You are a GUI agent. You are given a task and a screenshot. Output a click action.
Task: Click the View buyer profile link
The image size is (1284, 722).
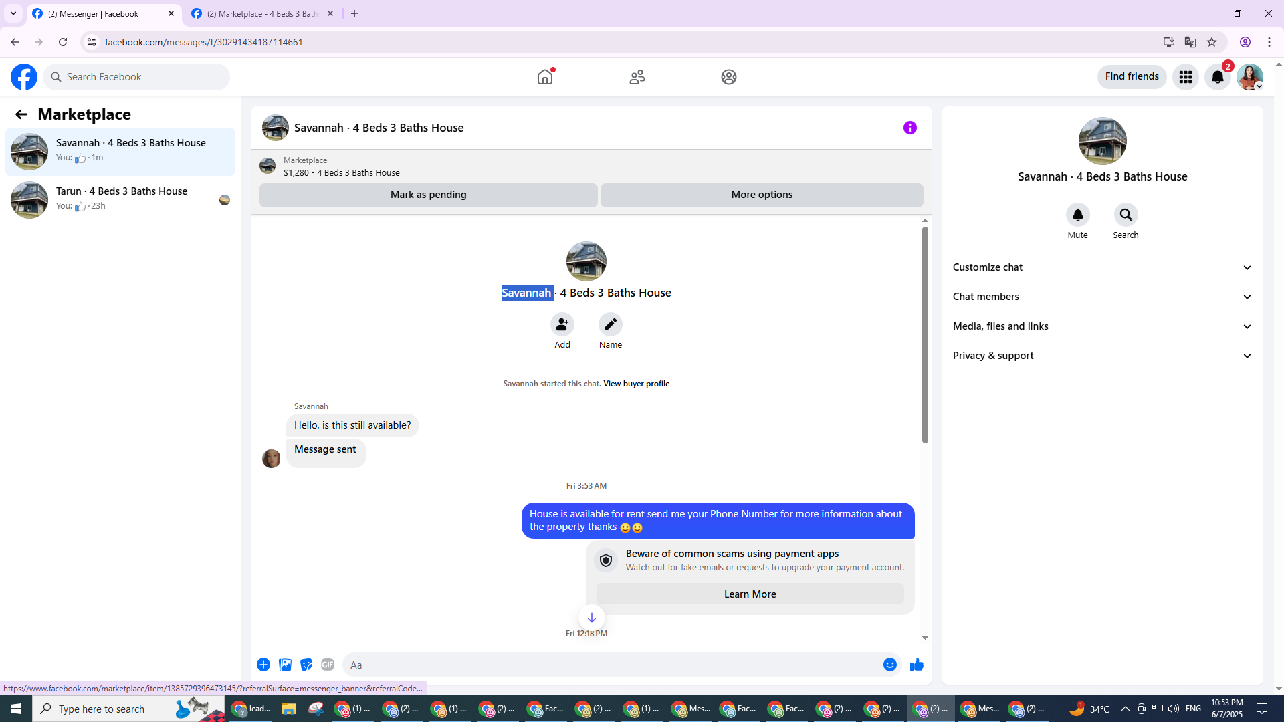pyautogui.click(x=636, y=384)
